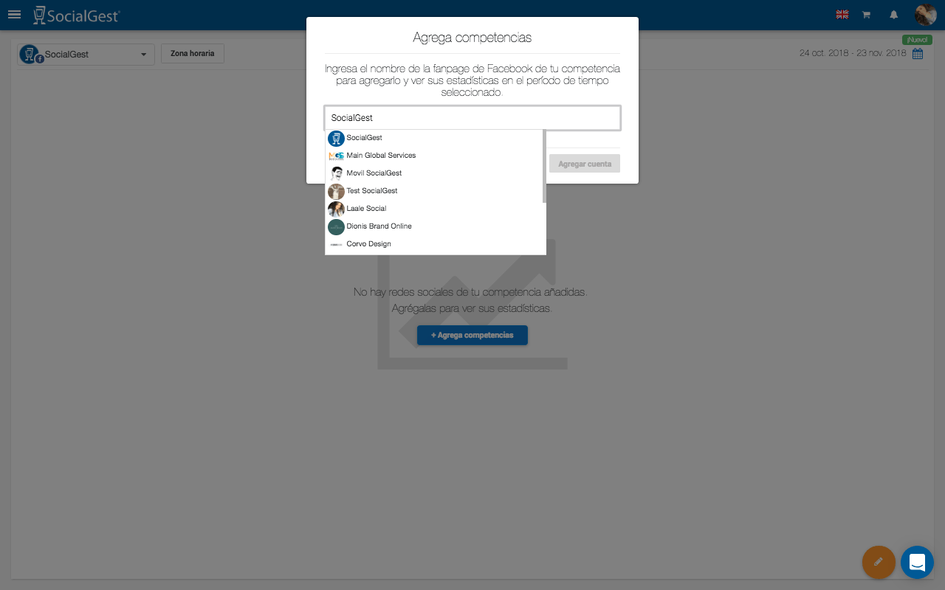
Task: Click the Agregar cuenta button
Action: (x=585, y=164)
